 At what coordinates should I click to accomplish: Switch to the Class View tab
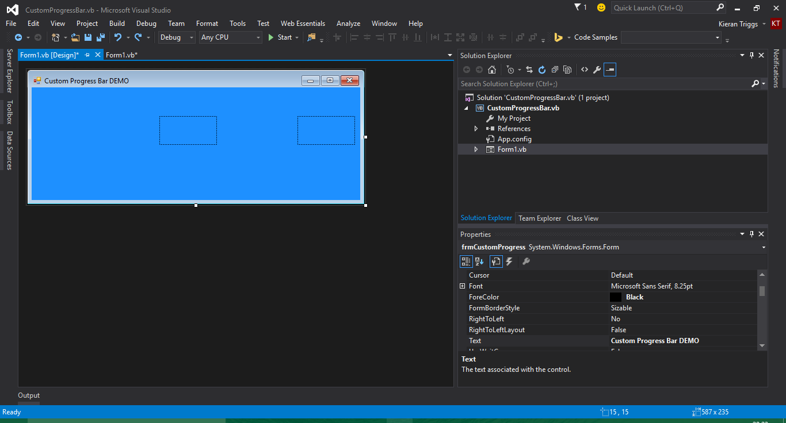[582, 218]
